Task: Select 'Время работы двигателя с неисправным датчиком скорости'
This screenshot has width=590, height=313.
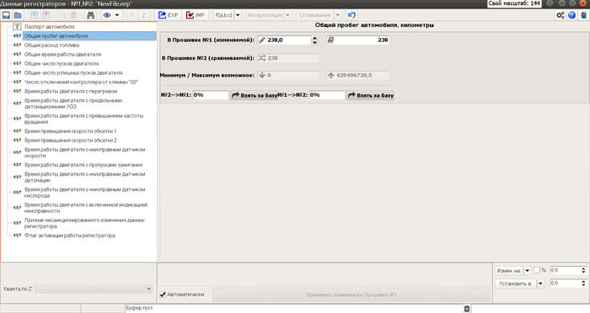Action: click(x=84, y=152)
